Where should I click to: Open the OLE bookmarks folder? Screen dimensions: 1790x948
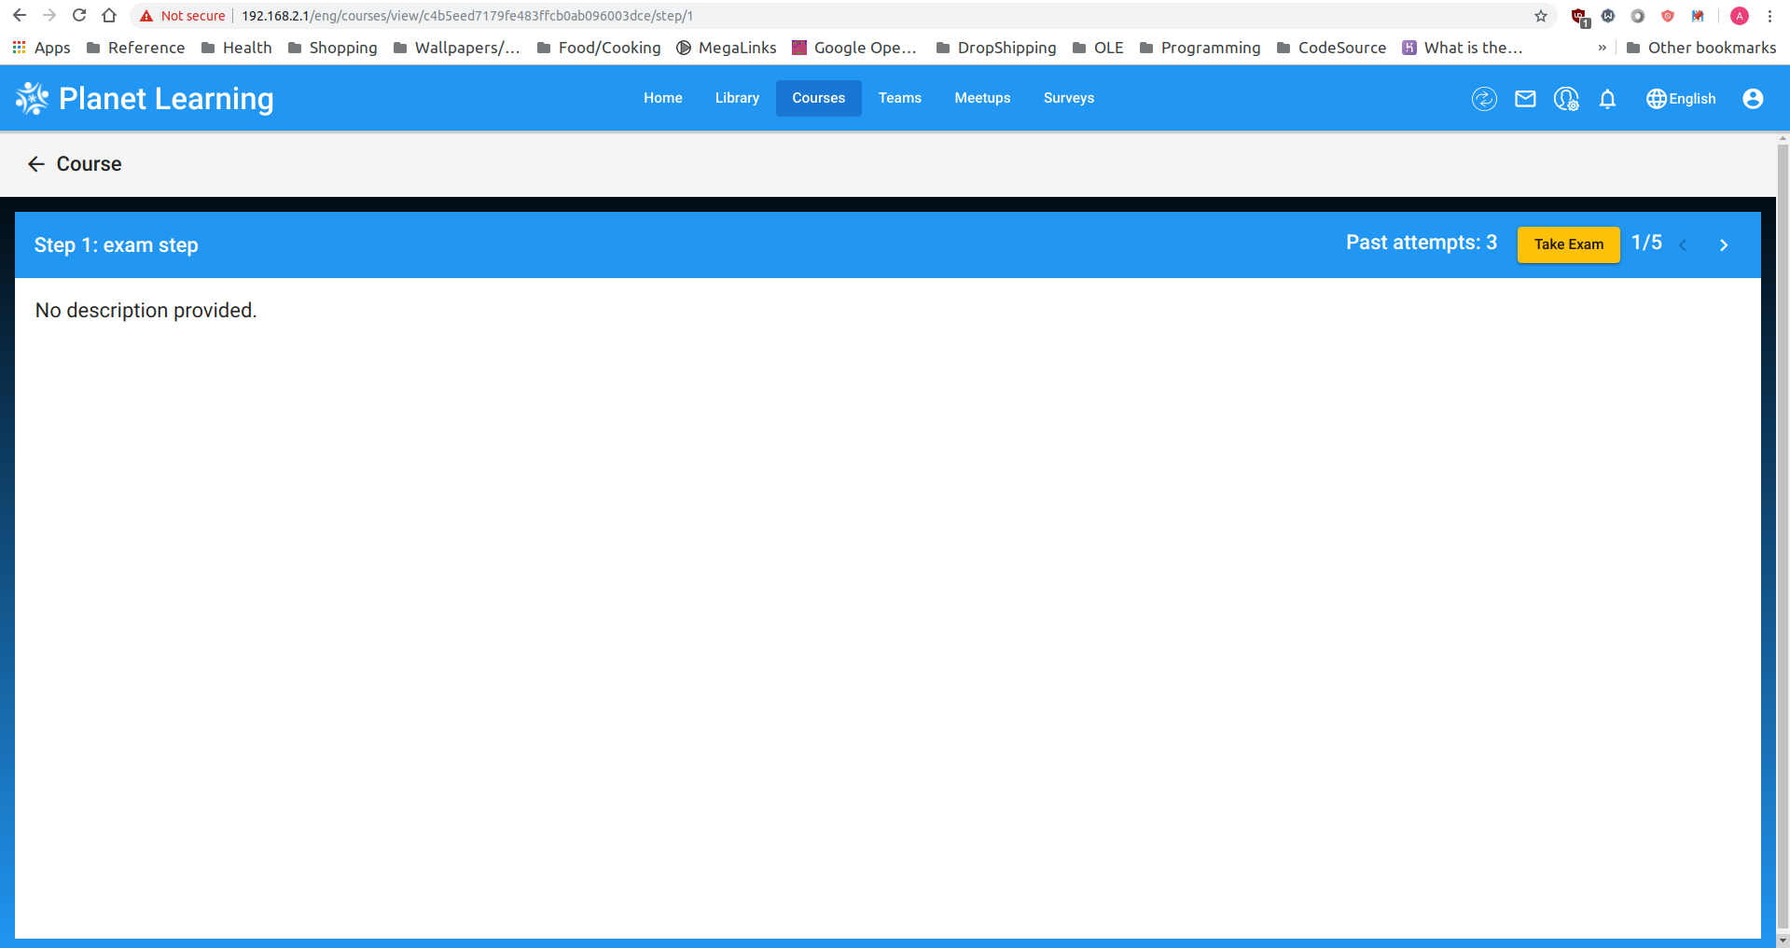(1098, 48)
